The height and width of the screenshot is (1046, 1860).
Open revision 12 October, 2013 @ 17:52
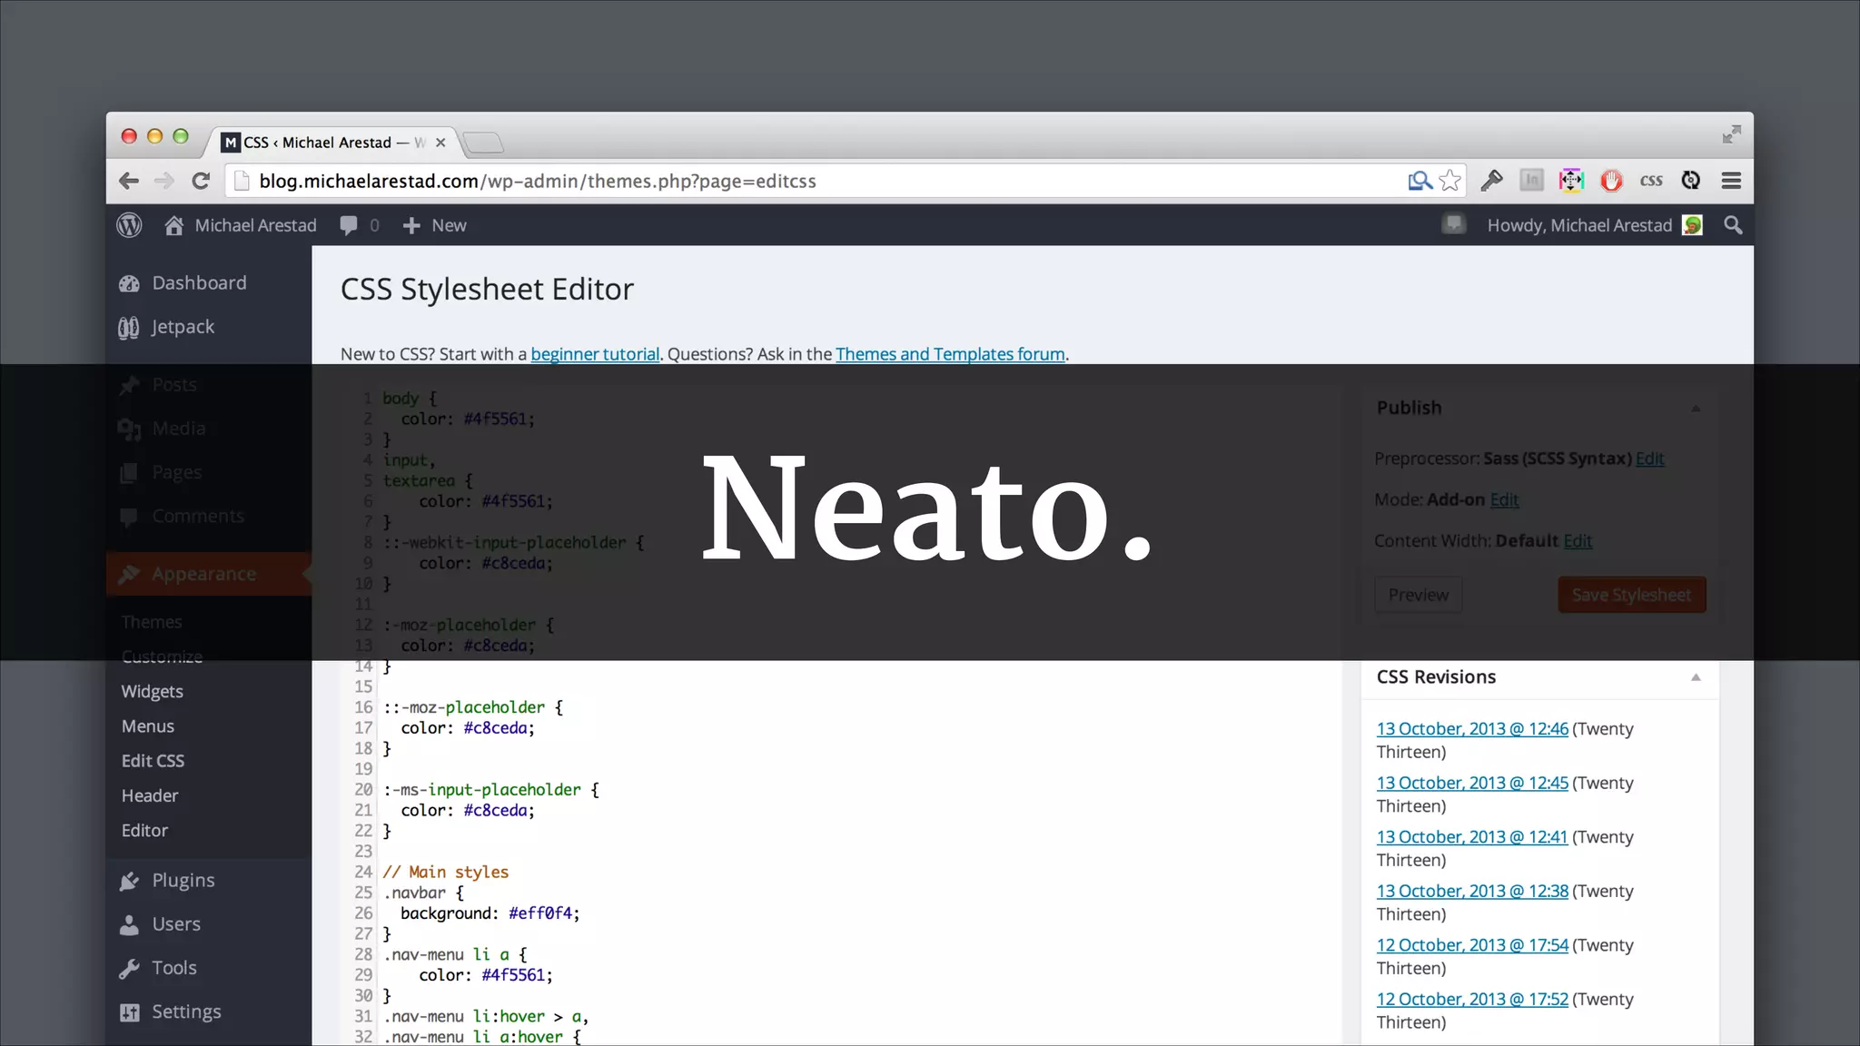click(x=1472, y=999)
